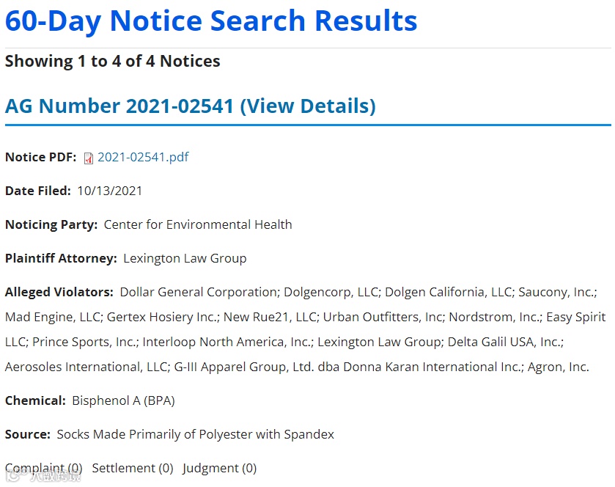Click the PDF file icon beside 2021-02541.pdf
615x487 pixels.
pos(89,158)
